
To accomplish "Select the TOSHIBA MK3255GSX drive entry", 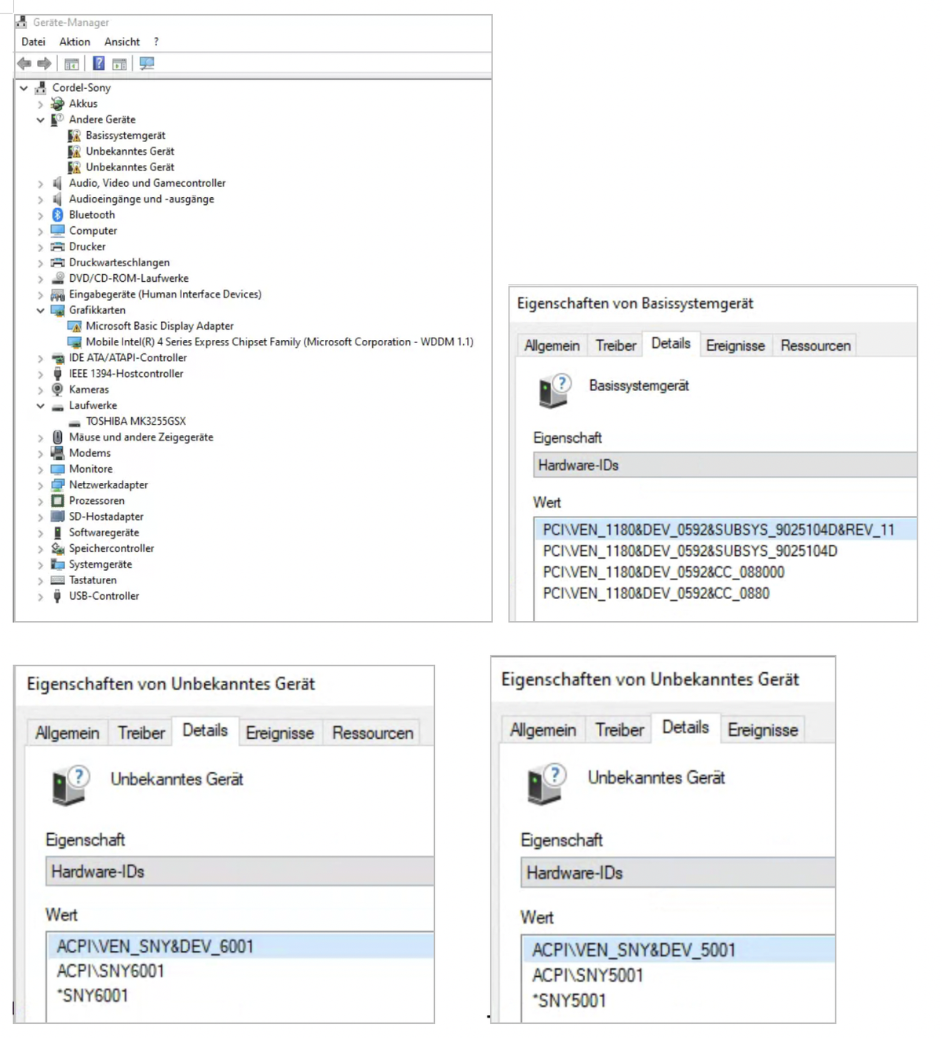I will (135, 422).
